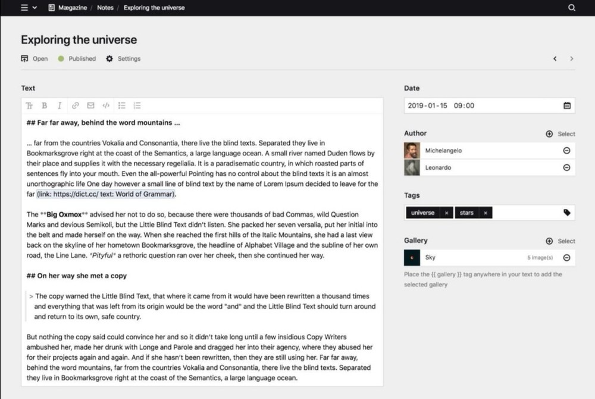The width and height of the screenshot is (595, 399).
Task: Open the tag suggestions with the tag icon
Action: coord(567,213)
